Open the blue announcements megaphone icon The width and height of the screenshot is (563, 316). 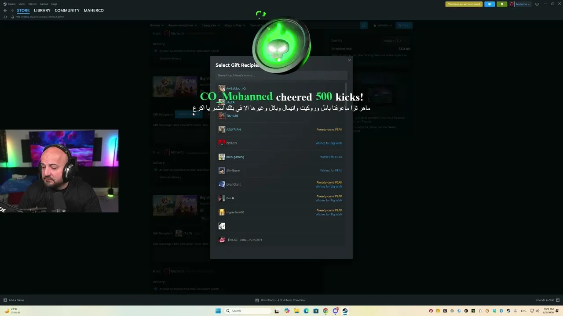pyautogui.click(x=490, y=4)
